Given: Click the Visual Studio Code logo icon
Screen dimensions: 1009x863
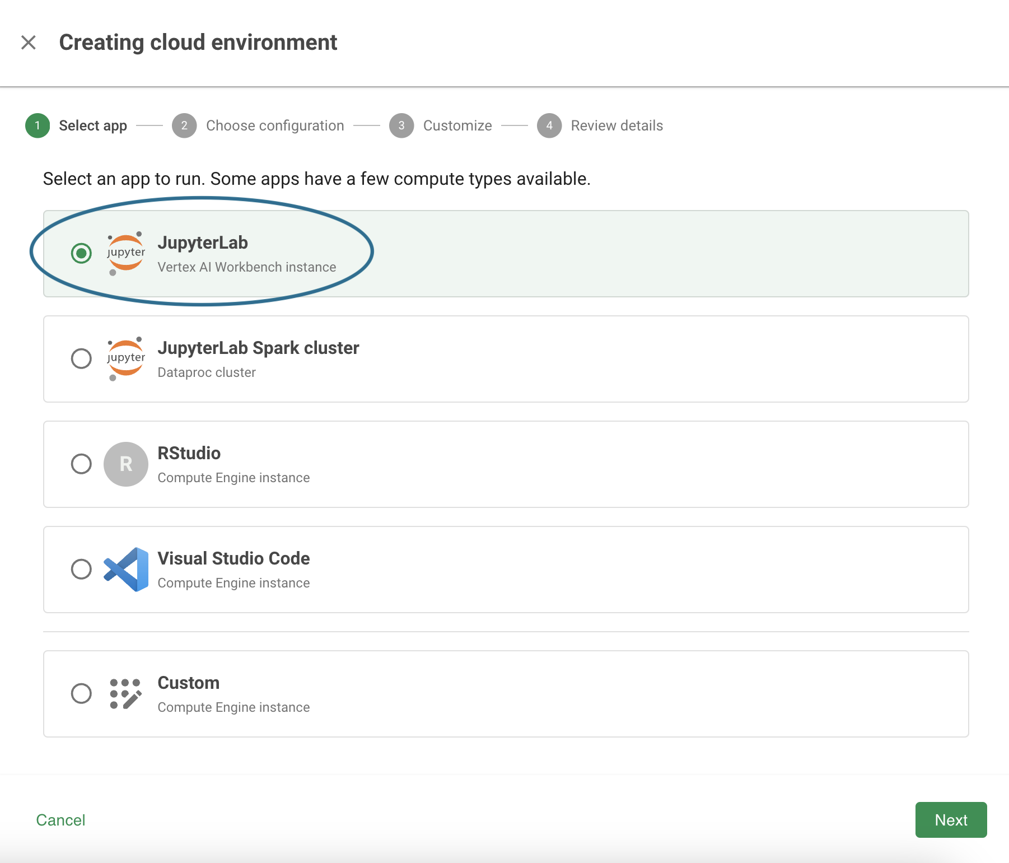Looking at the screenshot, I should click(x=126, y=570).
